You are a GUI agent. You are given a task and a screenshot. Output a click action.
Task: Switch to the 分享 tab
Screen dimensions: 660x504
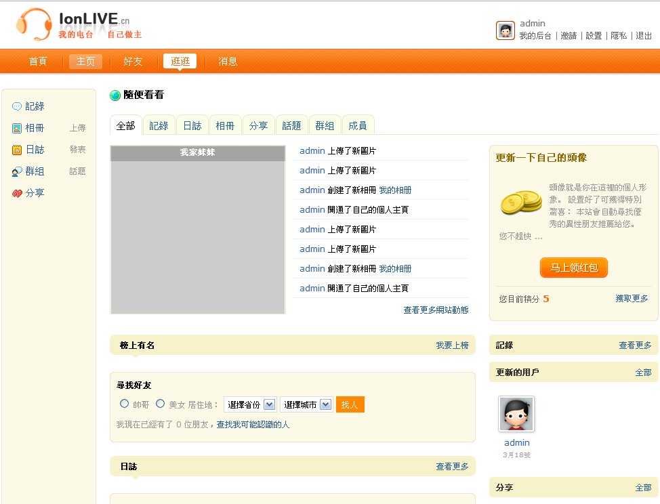point(258,126)
